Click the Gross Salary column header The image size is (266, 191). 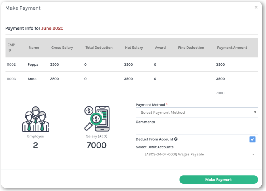[x=62, y=48]
